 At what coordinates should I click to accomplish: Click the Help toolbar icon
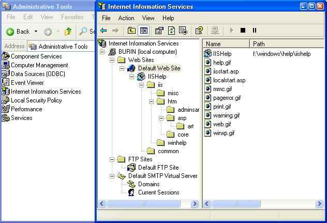[x=199, y=31]
